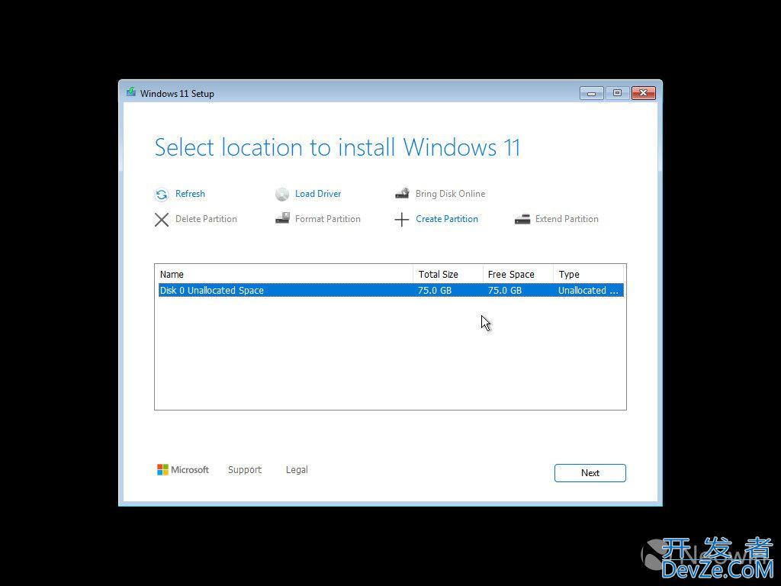Click the Load Driver disc icon
The width and height of the screenshot is (781, 586).
[x=282, y=195]
